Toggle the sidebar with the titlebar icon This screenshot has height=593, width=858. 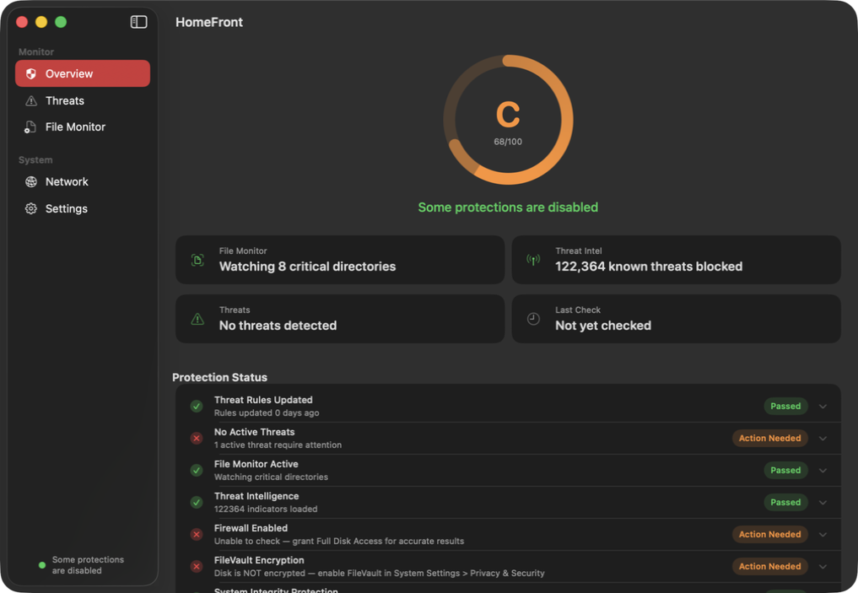click(138, 21)
